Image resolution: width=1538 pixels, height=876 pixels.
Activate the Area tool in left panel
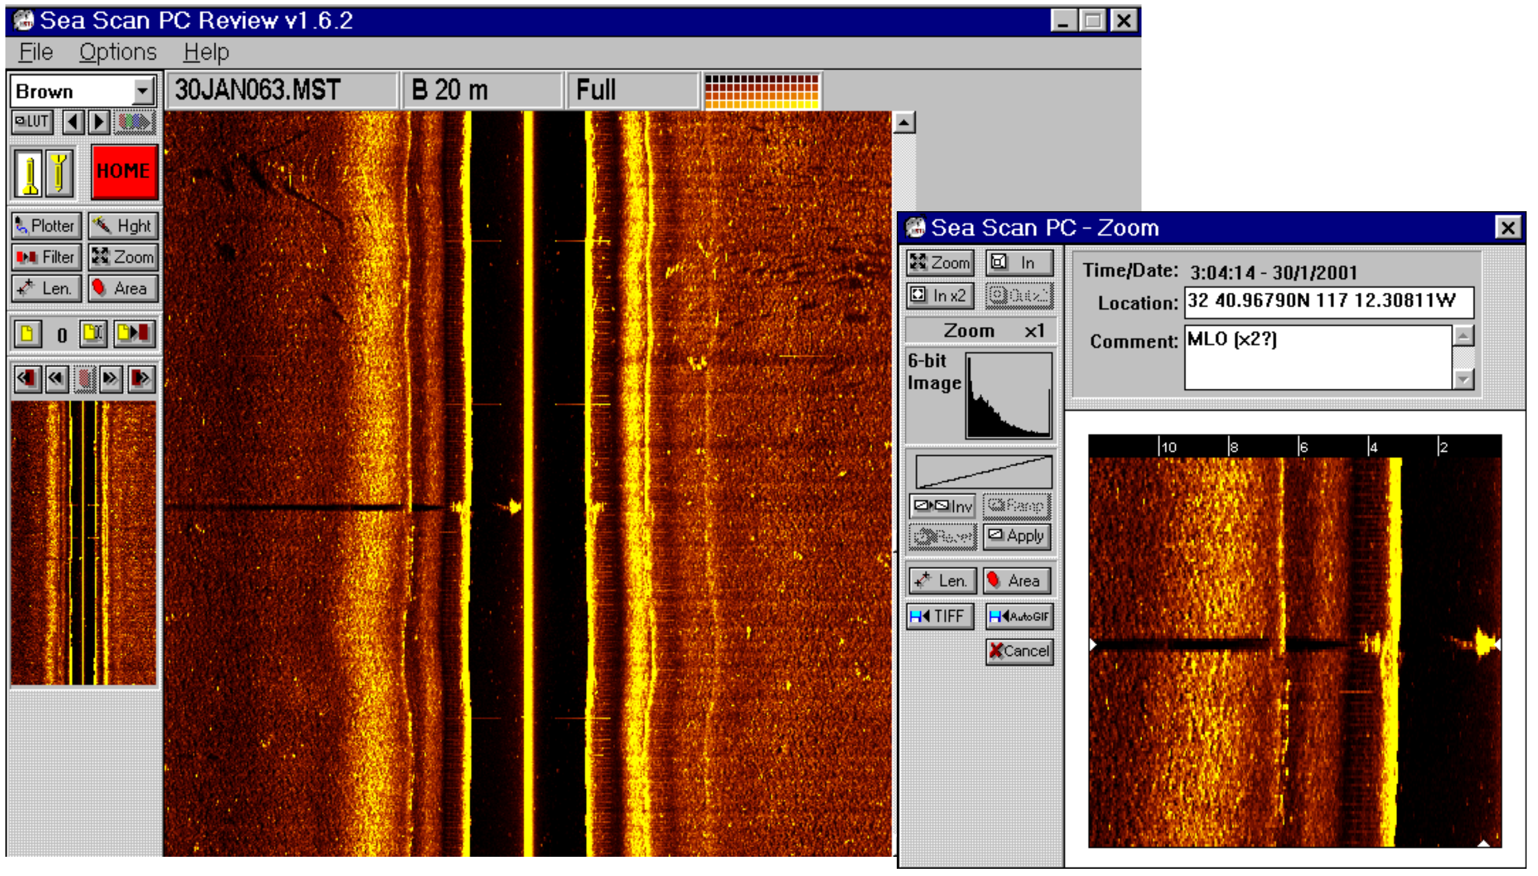pos(124,288)
